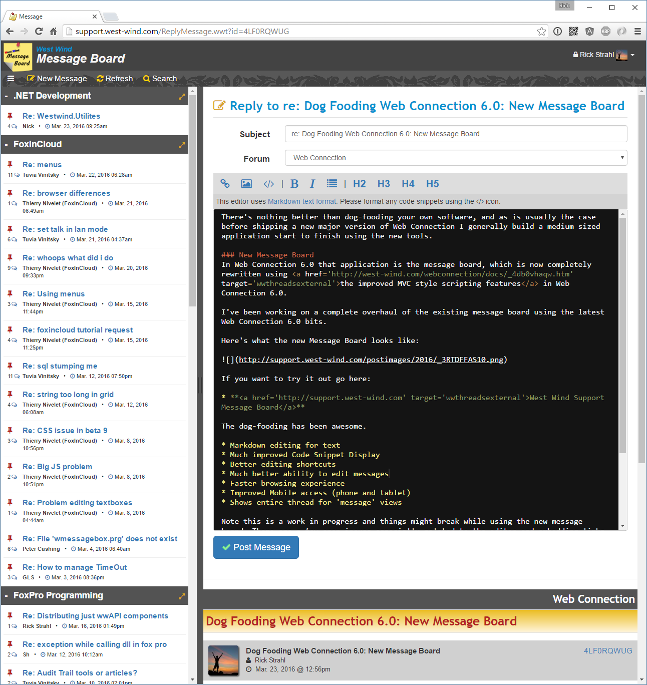Open the Rick Strahl user dropdown menu
Image resolution: width=647 pixels, height=685 pixels.
[603, 55]
